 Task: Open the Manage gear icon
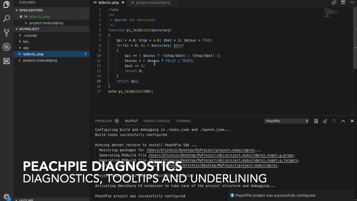tap(6, 197)
